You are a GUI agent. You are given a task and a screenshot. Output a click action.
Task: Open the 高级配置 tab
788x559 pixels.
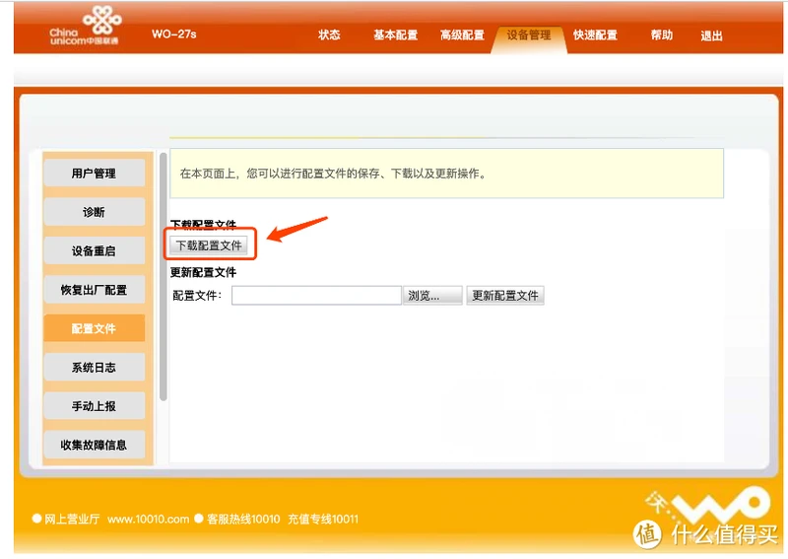point(462,35)
